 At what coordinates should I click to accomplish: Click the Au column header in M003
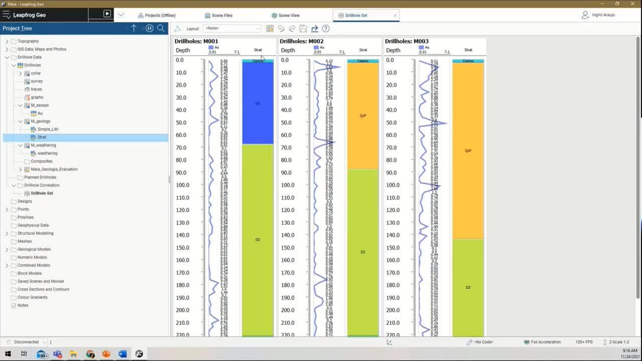[x=427, y=47]
